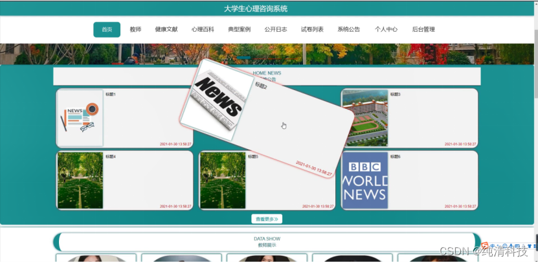Click the timestamp on the 标题4 card
Screen dimensions: 538x263
coord(175,207)
